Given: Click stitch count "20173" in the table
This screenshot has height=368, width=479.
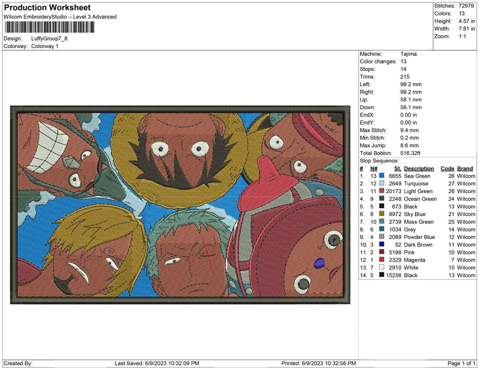Looking at the screenshot, I should point(393,191).
